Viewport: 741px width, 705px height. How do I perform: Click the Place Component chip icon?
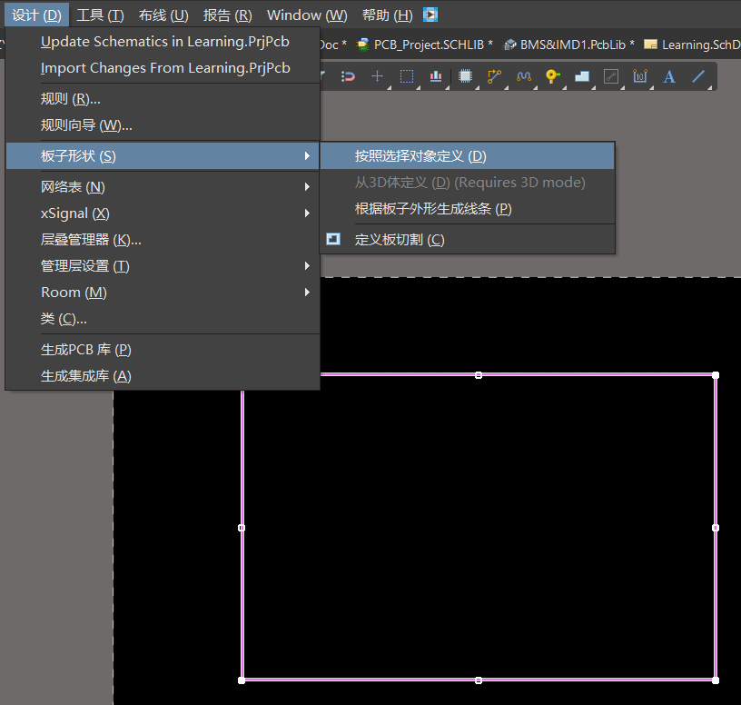click(x=466, y=77)
